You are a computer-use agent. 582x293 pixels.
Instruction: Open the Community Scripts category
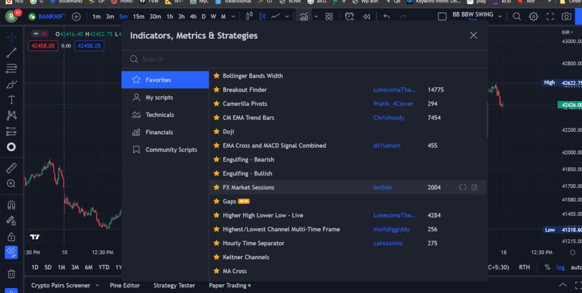point(165,150)
